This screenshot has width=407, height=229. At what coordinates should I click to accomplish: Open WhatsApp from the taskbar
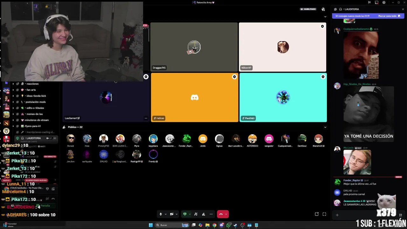229,225
